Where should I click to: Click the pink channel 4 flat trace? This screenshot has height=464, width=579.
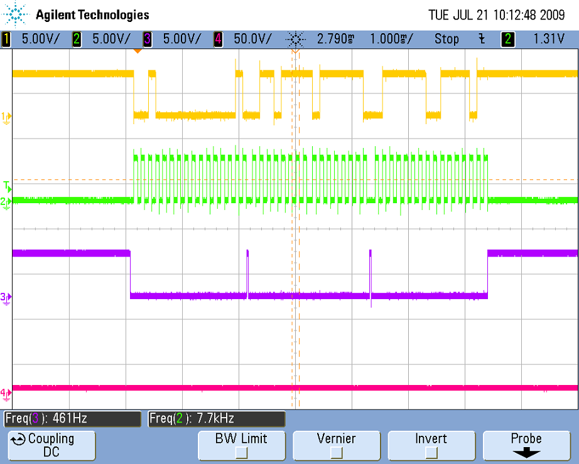pos(295,388)
